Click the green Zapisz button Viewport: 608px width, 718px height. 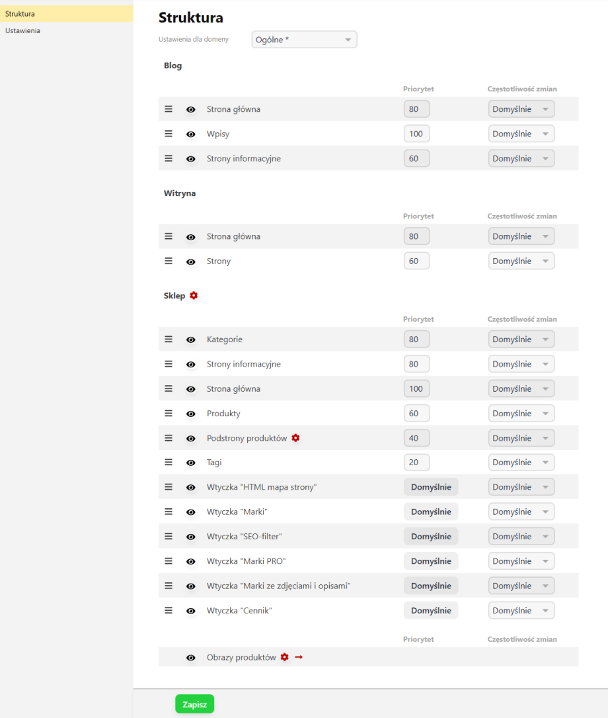(x=194, y=705)
